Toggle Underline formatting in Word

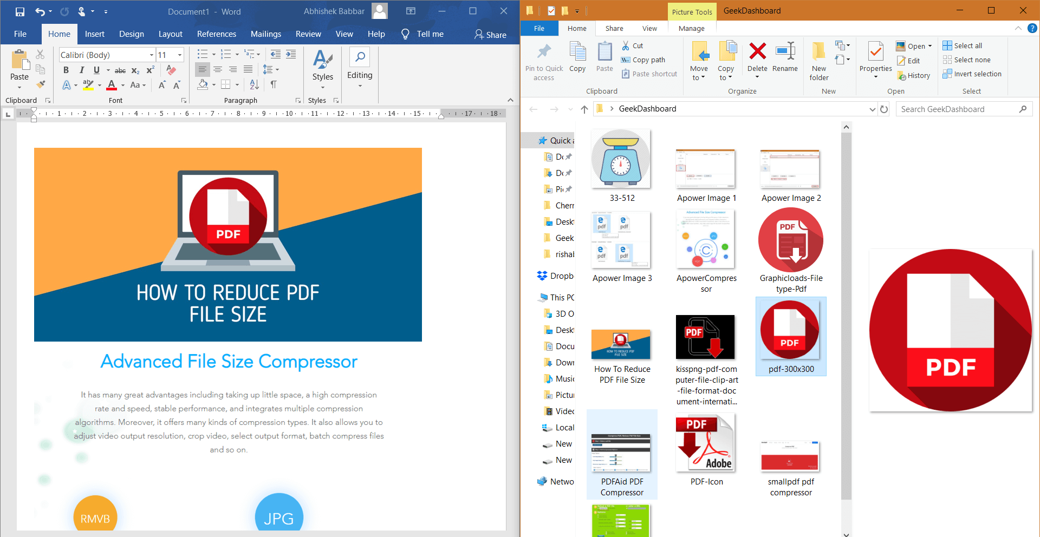coord(96,70)
